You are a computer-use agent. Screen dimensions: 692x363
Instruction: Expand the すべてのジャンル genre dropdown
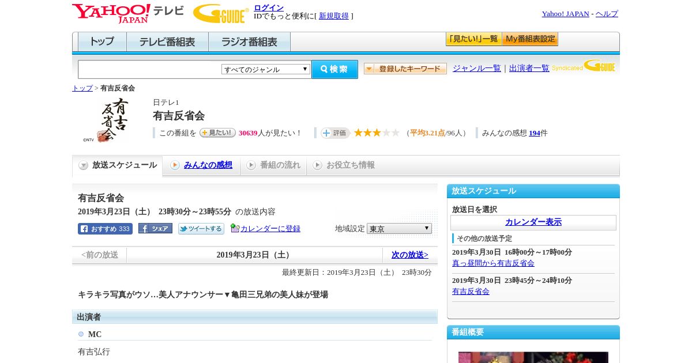pos(266,69)
